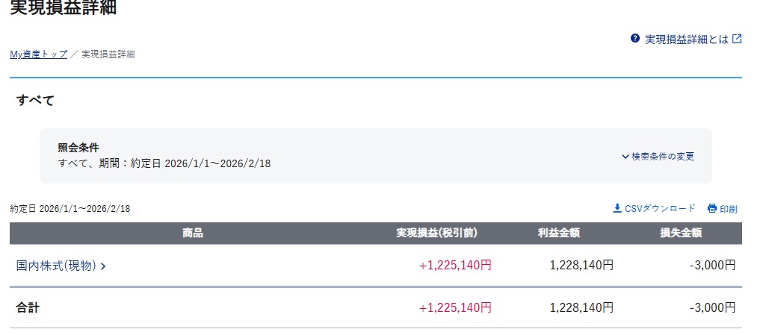Click the external link icon beside 実現損益詳細とは
This screenshot has width=763, height=335.
[737, 39]
